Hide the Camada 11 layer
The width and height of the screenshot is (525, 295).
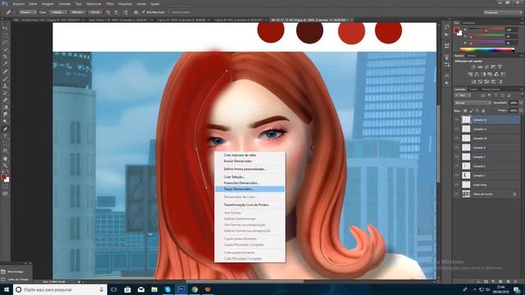(x=457, y=129)
